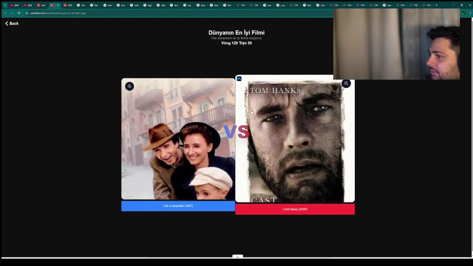Image resolution: width=473 pixels, height=266 pixels.
Task: Switch to the "milli" tab
Action: [x=161, y=5]
